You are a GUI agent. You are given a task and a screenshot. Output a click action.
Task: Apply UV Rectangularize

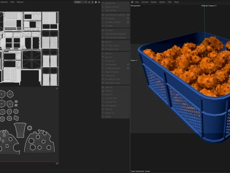(114, 68)
